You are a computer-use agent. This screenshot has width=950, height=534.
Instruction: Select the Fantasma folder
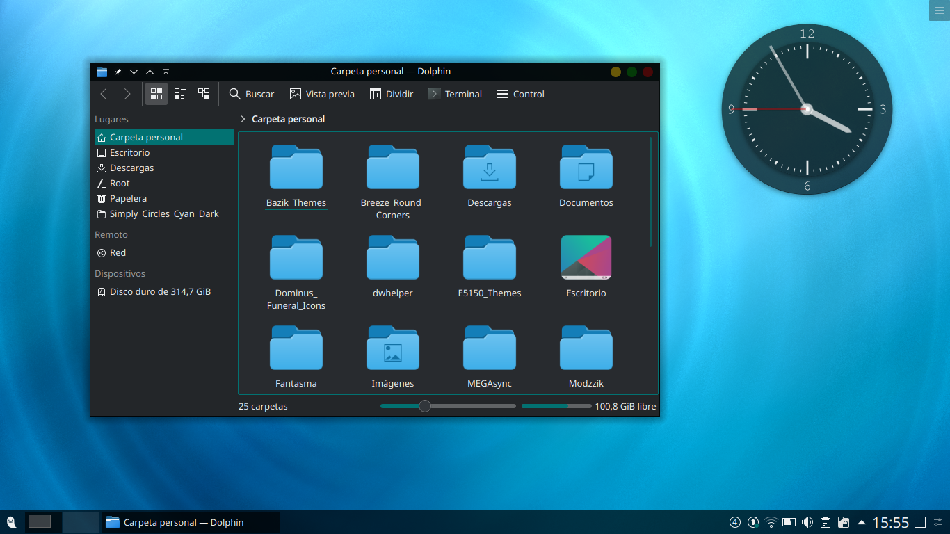coord(296,357)
